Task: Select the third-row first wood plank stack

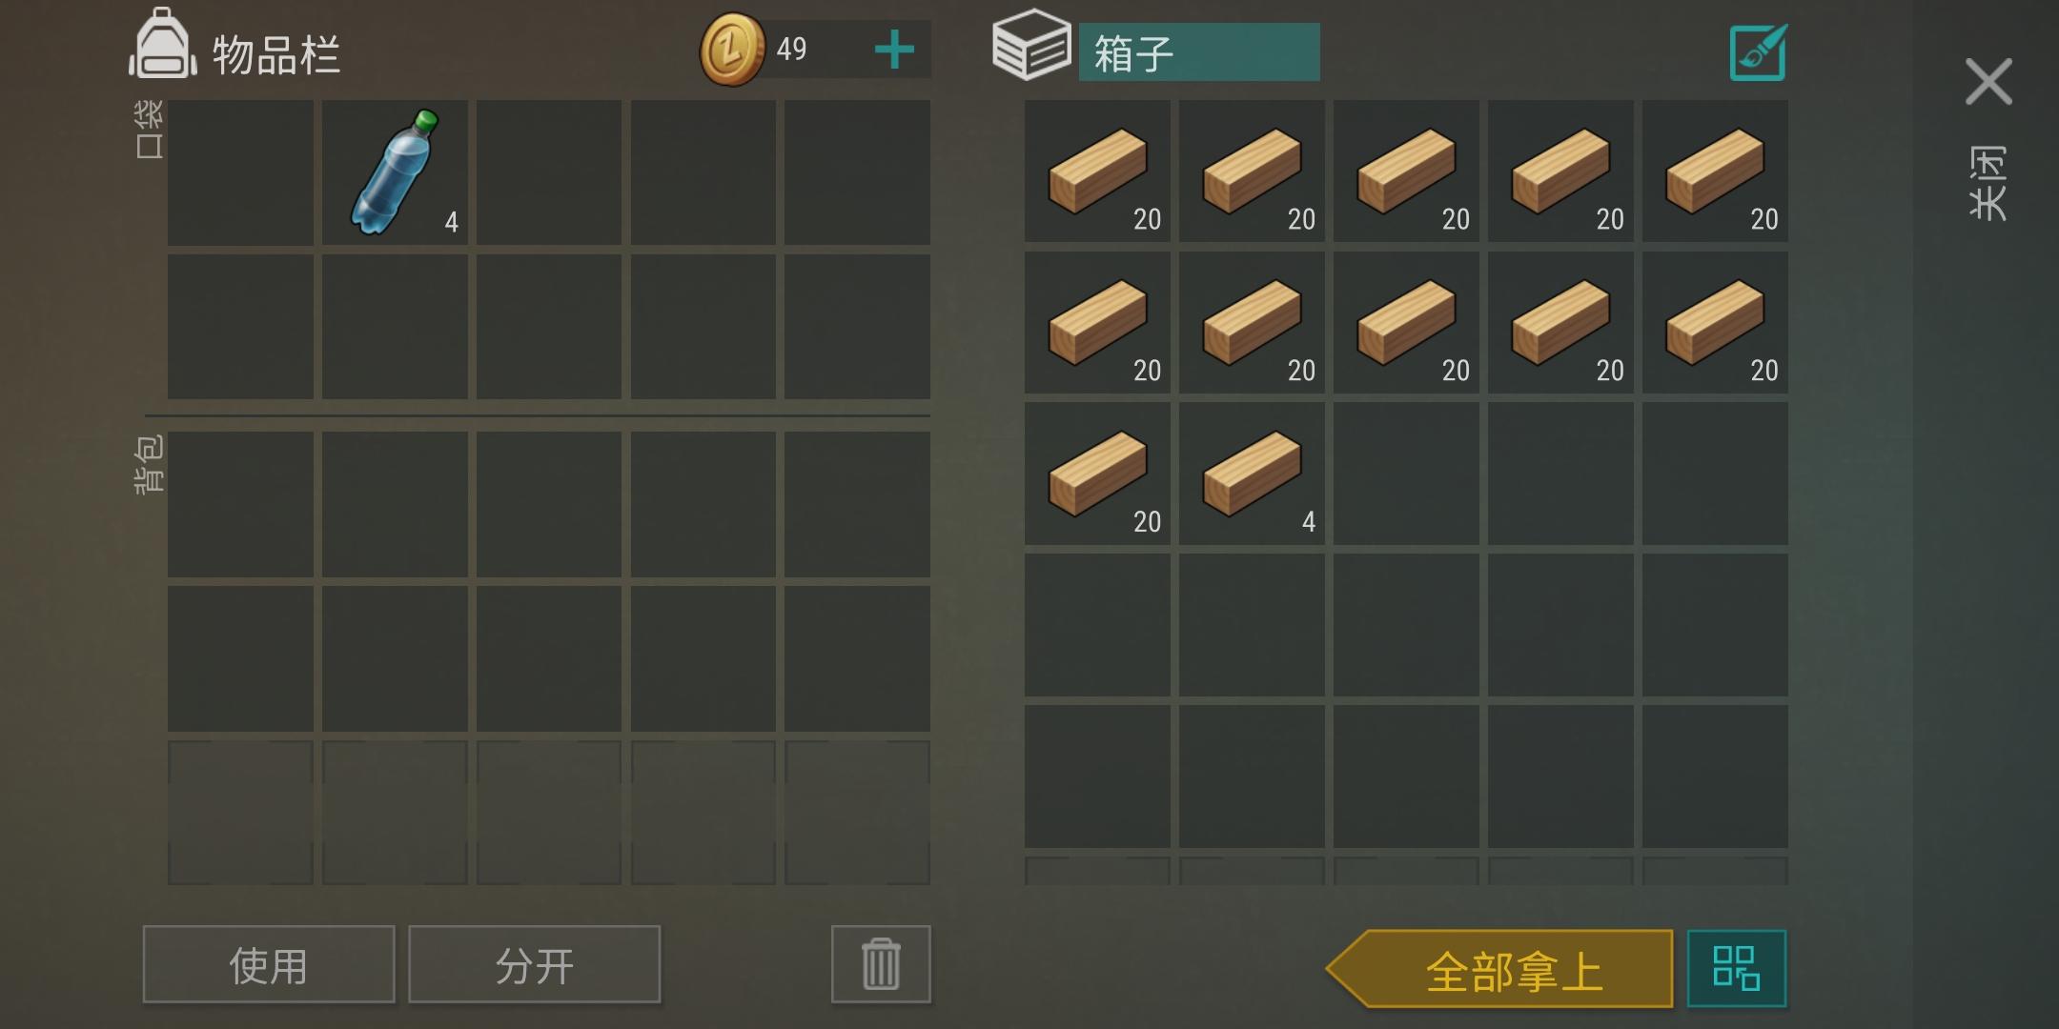Action: [x=1097, y=474]
